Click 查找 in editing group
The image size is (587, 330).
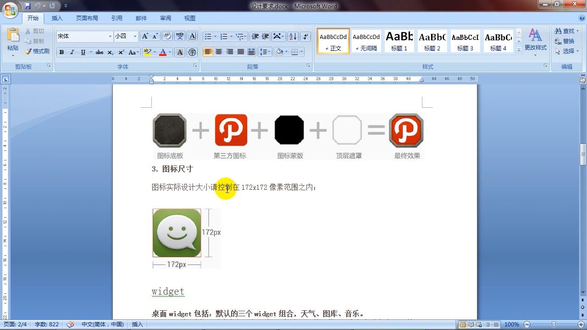tap(567, 31)
